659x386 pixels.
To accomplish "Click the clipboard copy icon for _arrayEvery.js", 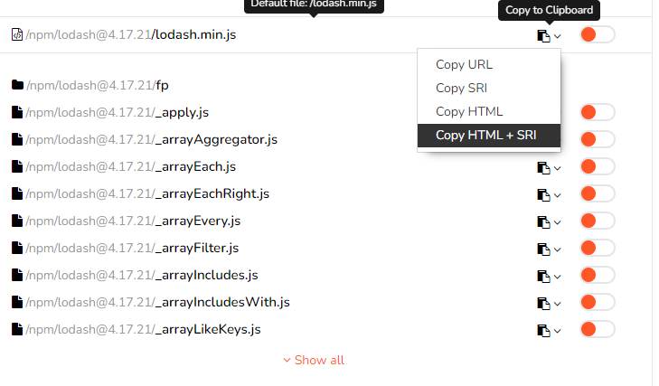I will pos(543,222).
